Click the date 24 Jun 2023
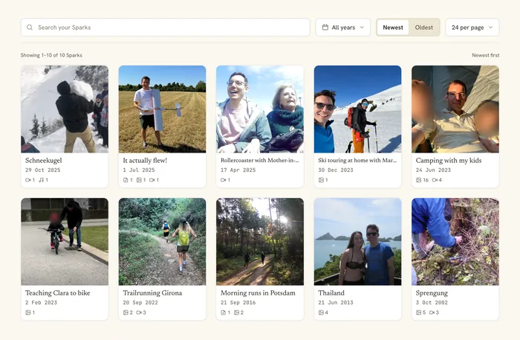The height and width of the screenshot is (340, 520). click(433, 170)
